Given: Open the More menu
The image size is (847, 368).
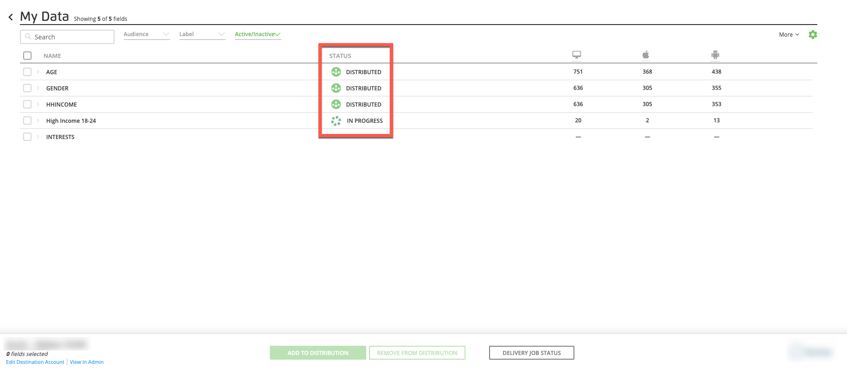Looking at the screenshot, I should [x=789, y=35].
